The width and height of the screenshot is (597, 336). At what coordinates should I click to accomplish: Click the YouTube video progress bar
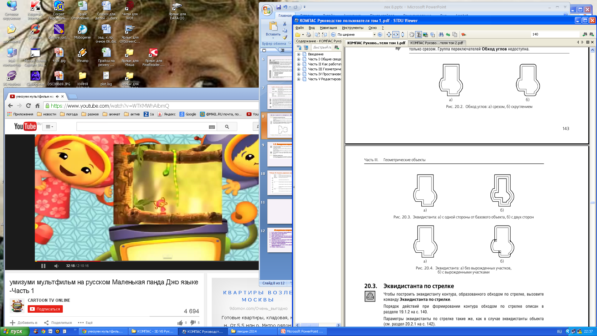point(147,261)
